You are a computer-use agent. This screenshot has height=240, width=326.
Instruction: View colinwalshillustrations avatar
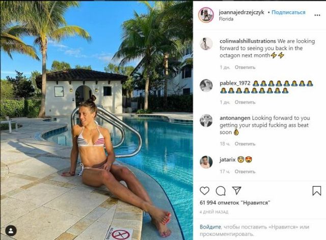206,44
